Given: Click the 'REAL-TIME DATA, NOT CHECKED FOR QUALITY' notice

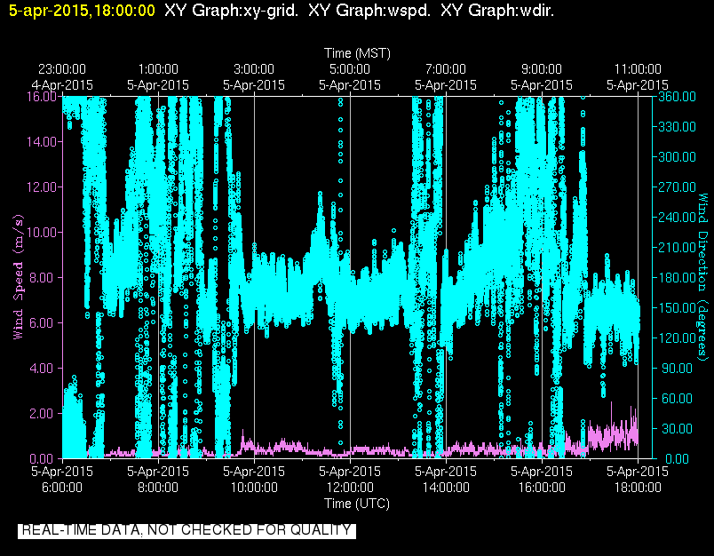Looking at the screenshot, I should [186, 530].
